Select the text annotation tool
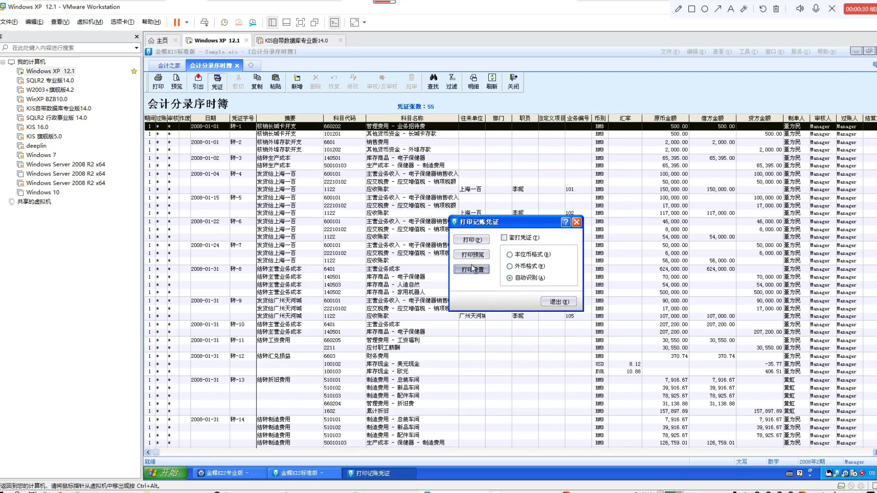Viewport: 877px width, 493px height. (731, 9)
